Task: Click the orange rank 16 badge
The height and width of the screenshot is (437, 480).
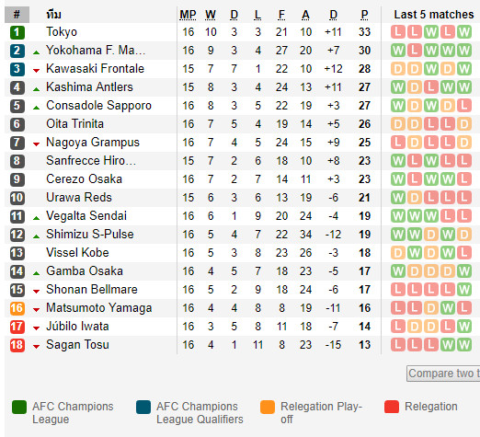Action: pyautogui.click(x=17, y=308)
